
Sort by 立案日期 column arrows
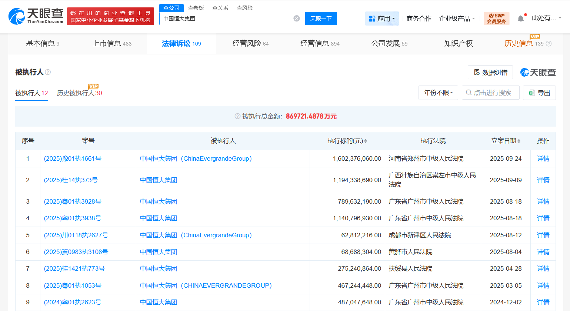click(x=519, y=141)
